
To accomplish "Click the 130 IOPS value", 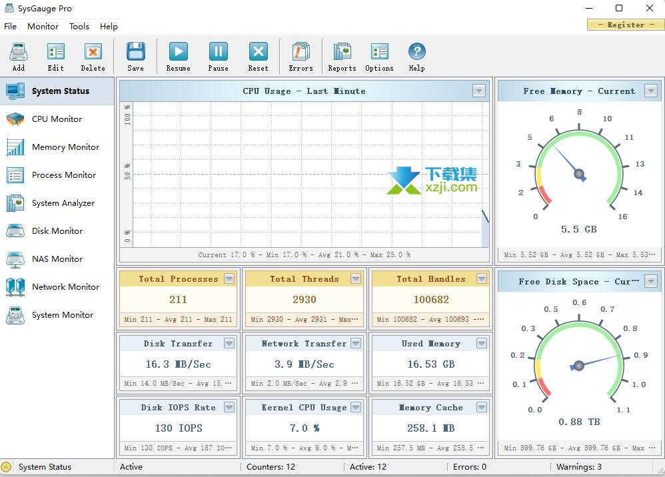I will click(x=179, y=428).
